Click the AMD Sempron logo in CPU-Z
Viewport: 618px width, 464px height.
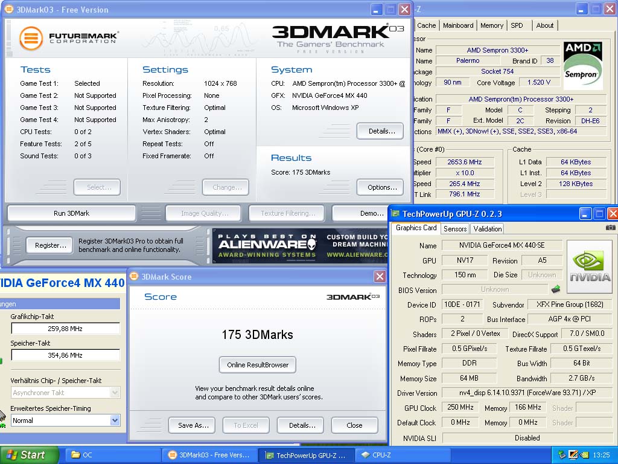click(583, 65)
